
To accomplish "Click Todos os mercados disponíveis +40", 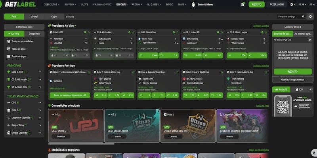I will coord(70,95).
